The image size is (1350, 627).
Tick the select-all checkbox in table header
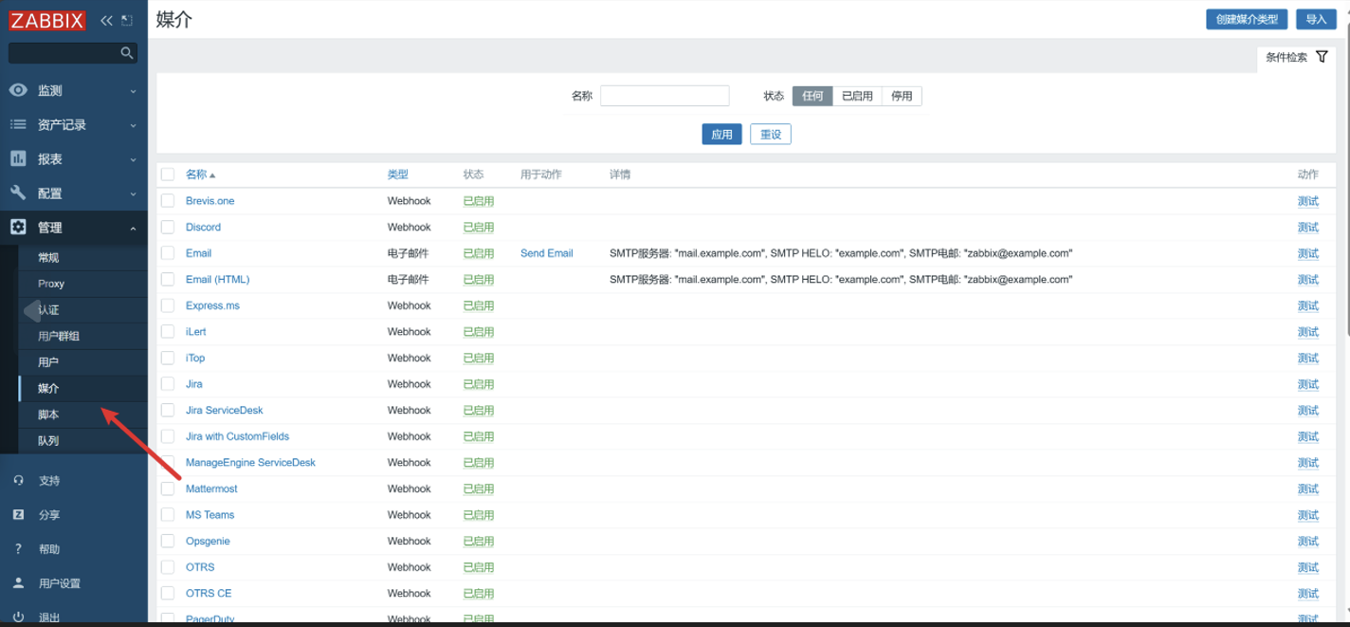pyautogui.click(x=168, y=175)
